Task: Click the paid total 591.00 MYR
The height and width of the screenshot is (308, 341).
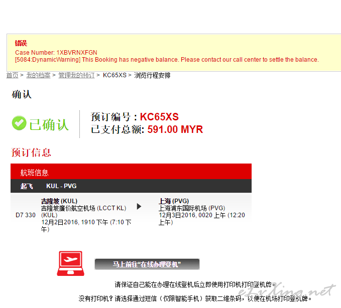Action: click(175, 129)
